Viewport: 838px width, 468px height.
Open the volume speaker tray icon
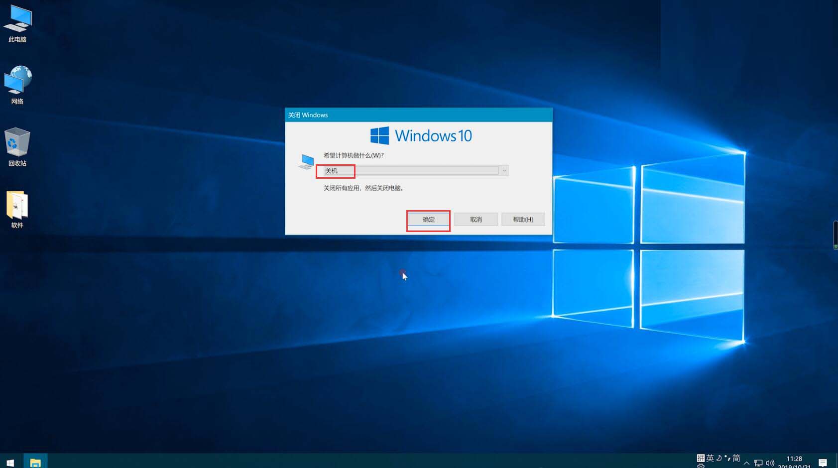click(770, 463)
